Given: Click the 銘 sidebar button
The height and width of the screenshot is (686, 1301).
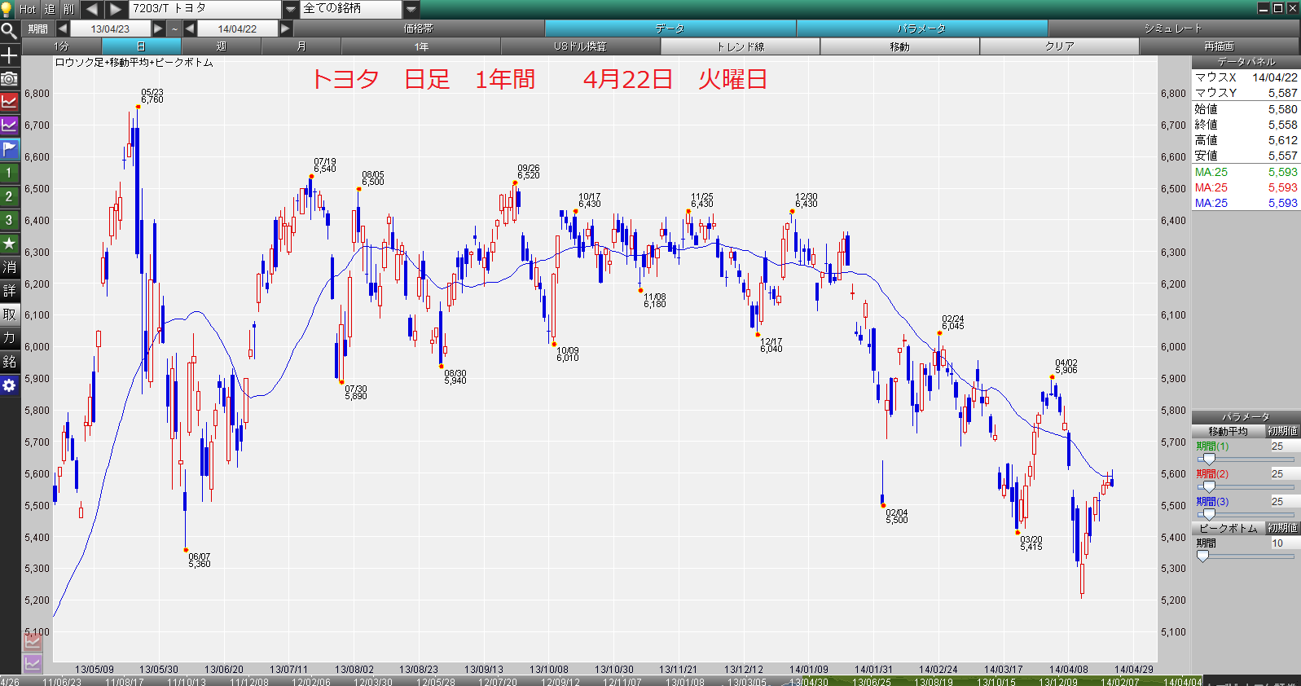Looking at the screenshot, I should (9, 362).
